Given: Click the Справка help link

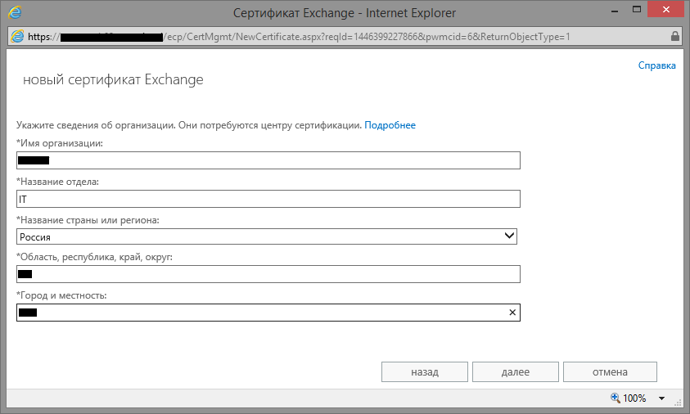Looking at the screenshot, I should 656,65.
